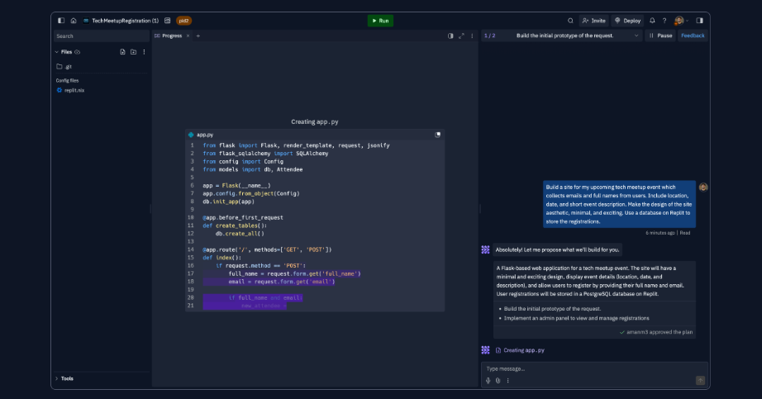Screen dimensions: 762x399
Task: Click the user avatar beside the blue prompt message
Action: pos(702,187)
